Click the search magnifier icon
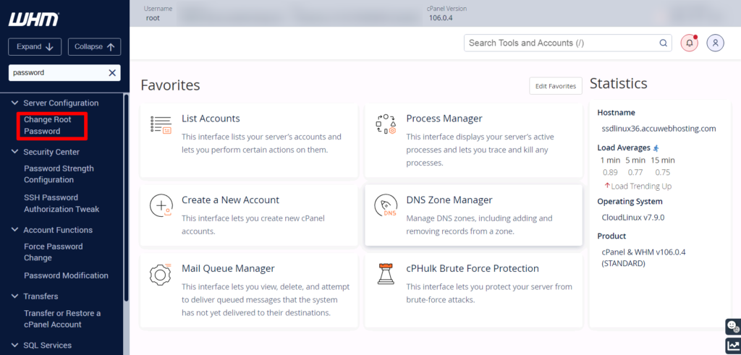Screen dimensions: 741x355 point(663,43)
